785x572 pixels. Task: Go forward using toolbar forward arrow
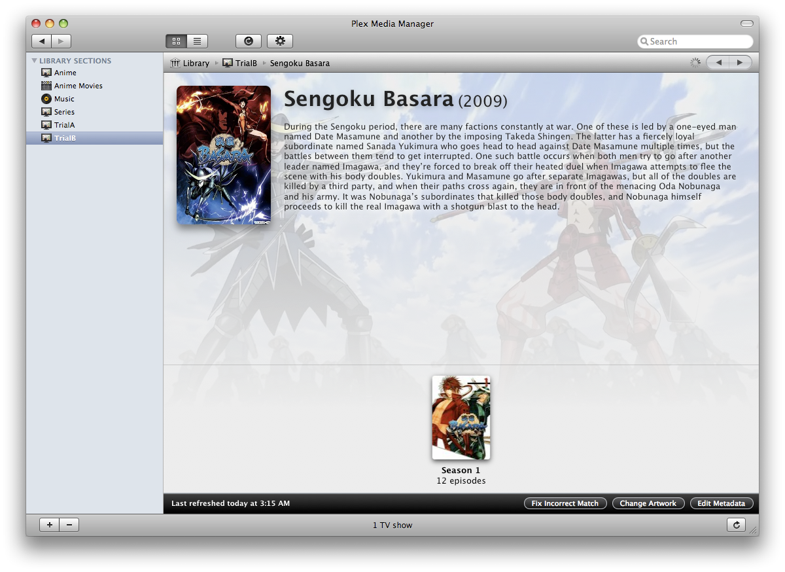[x=61, y=41]
